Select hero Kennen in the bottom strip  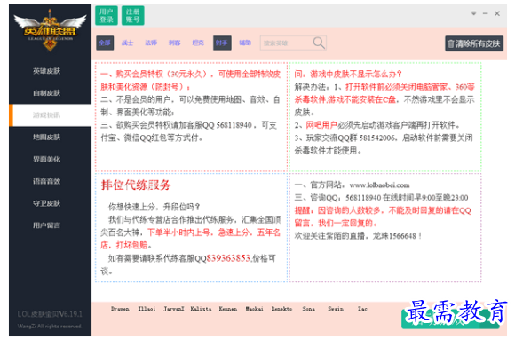point(228,309)
